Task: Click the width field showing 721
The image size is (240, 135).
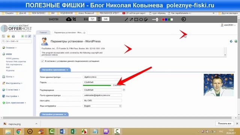Action: pyautogui.click(x=93, y=19)
